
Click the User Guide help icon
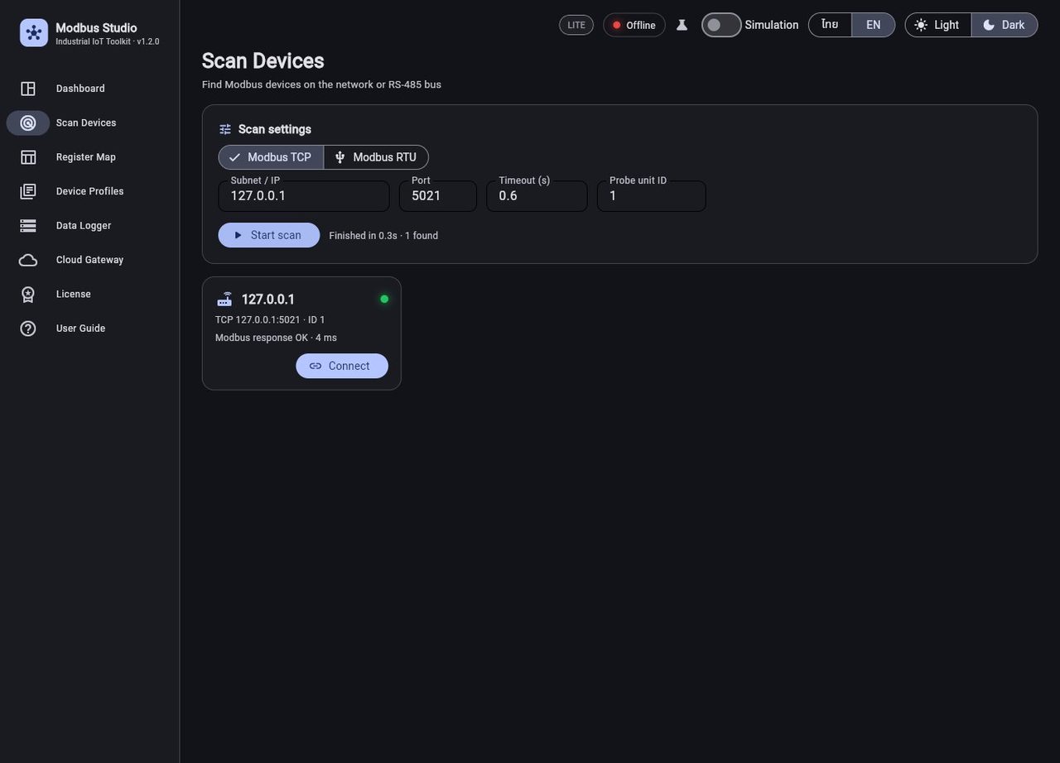pos(28,329)
